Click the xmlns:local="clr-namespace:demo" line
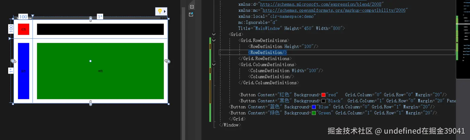This screenshot has width=470, height=140. [x=277, y=16]
